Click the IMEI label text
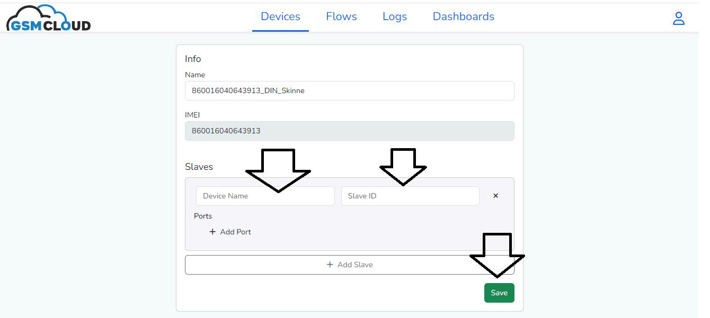The height and width of the screenshot is (318, 710). coord(192,115)
